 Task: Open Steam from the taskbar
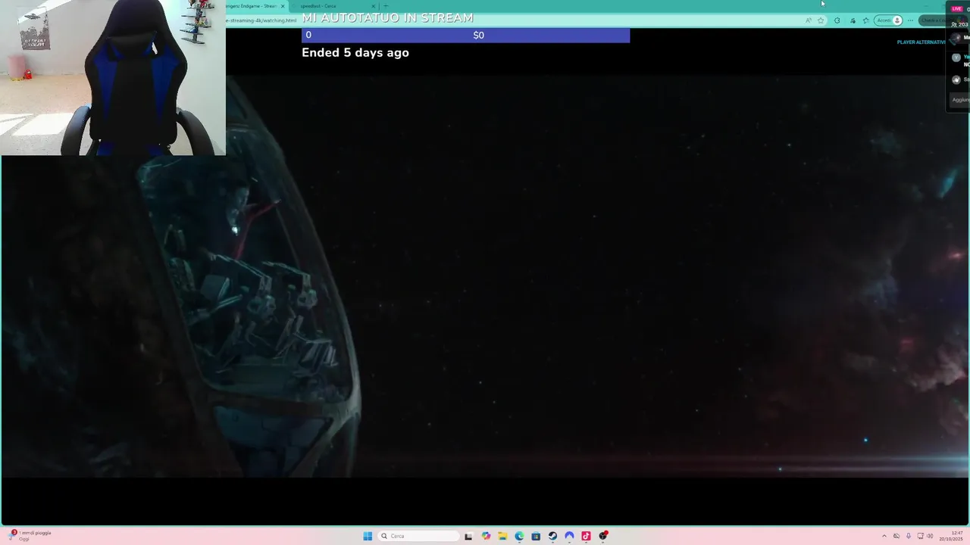point(552,536)
